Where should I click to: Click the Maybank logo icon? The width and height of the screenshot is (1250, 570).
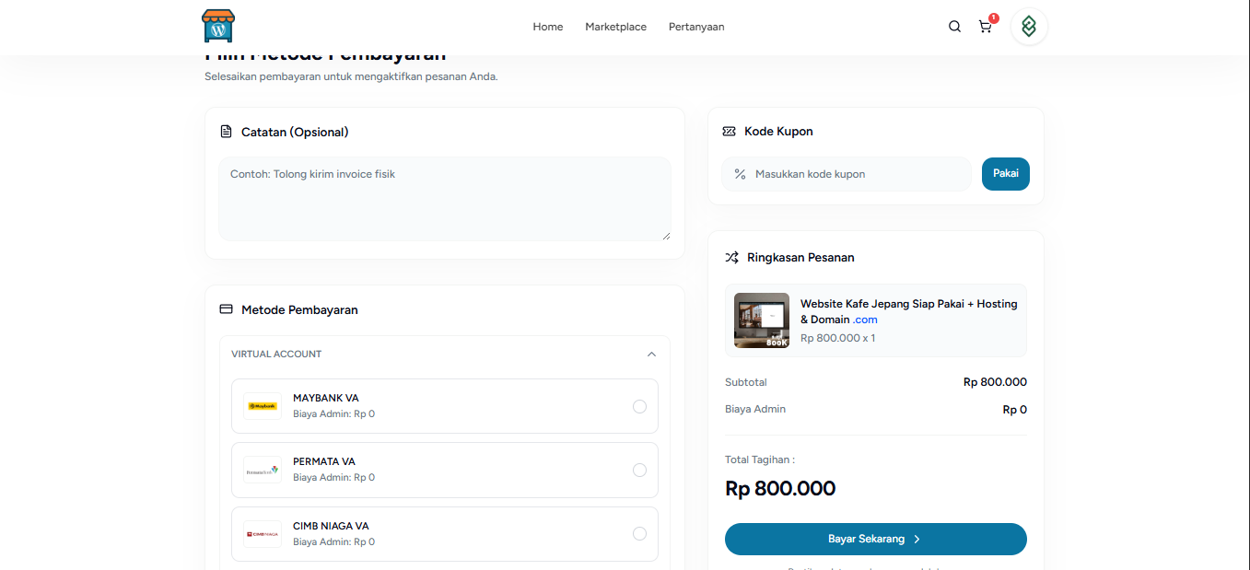tap(263, 406)
